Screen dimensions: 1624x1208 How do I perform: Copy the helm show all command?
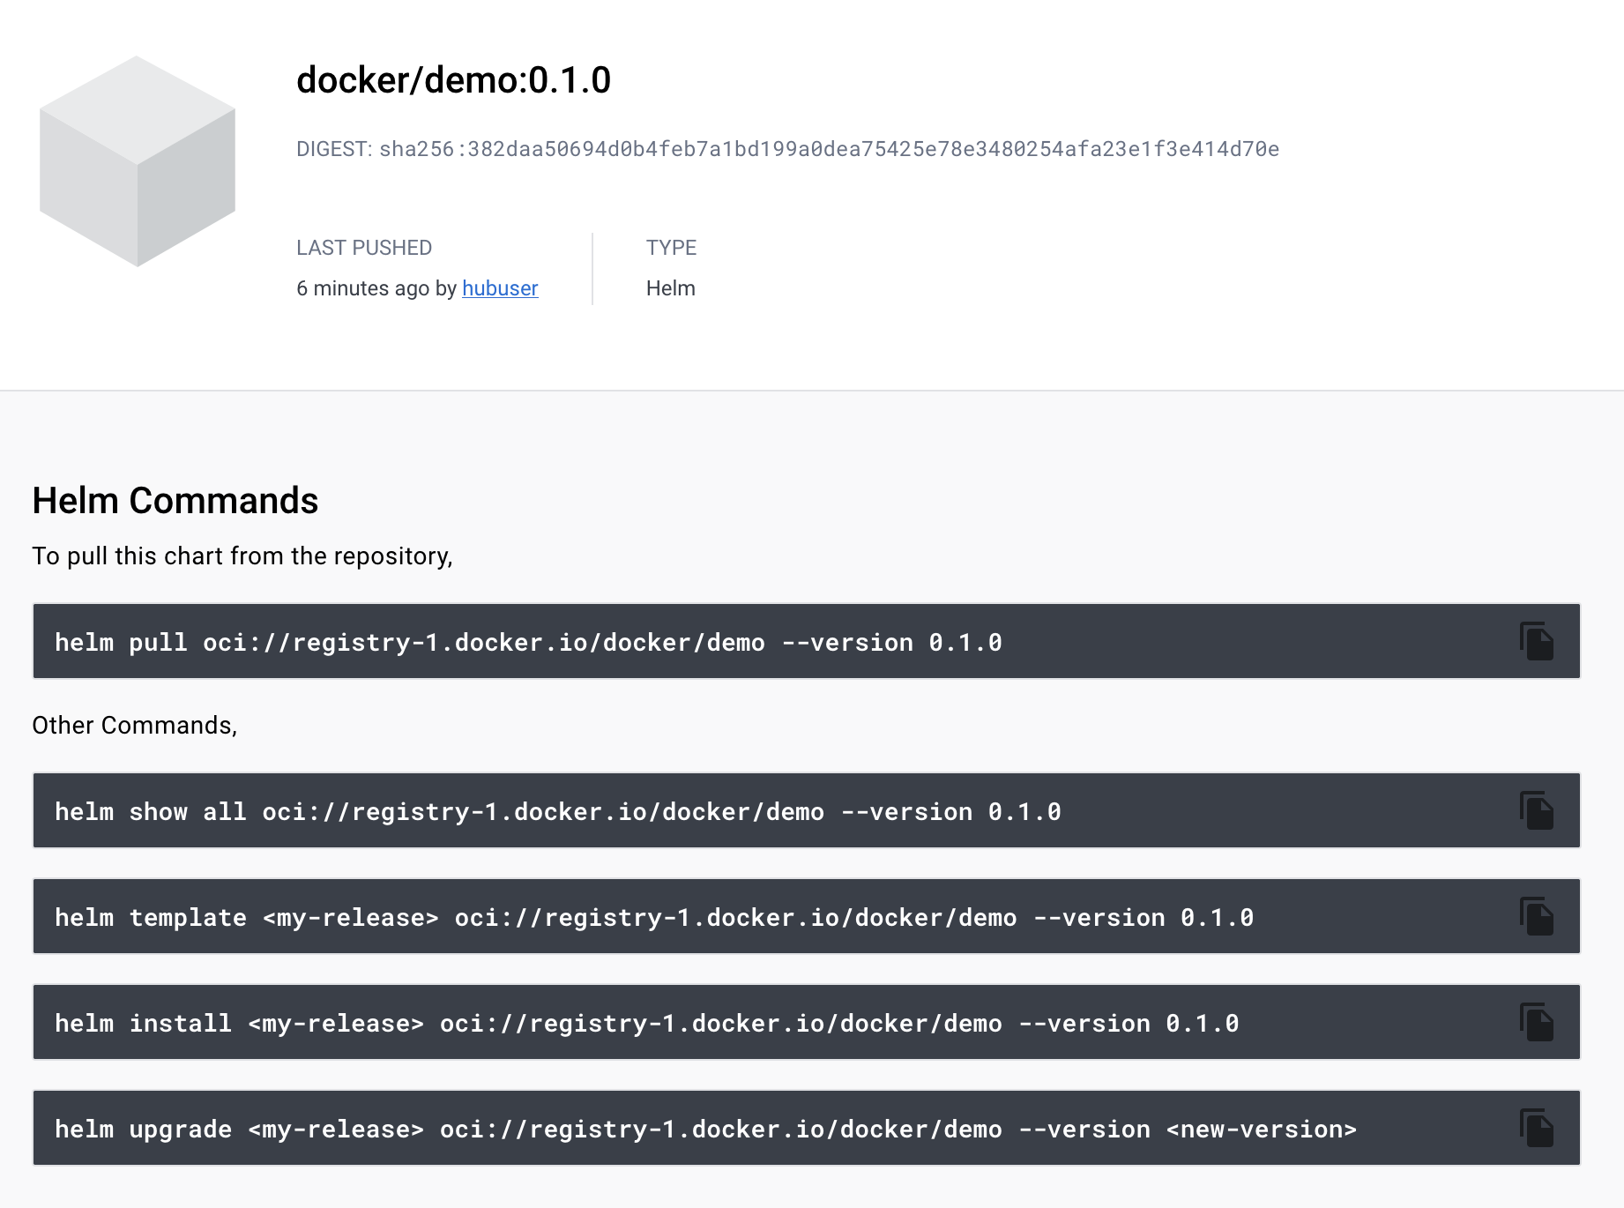click(1536, 810)
